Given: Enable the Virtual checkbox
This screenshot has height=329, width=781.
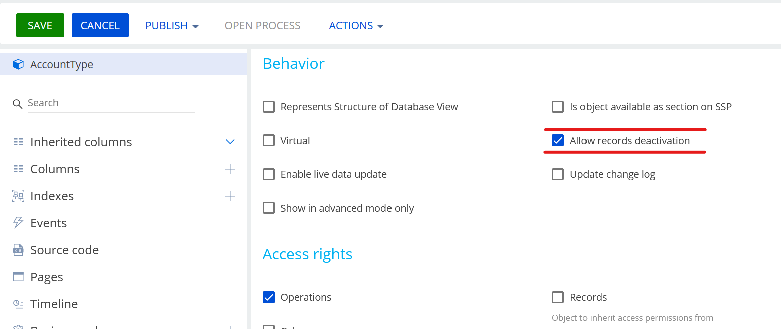Looking at the screenshot, I should [x=269, y=141].
